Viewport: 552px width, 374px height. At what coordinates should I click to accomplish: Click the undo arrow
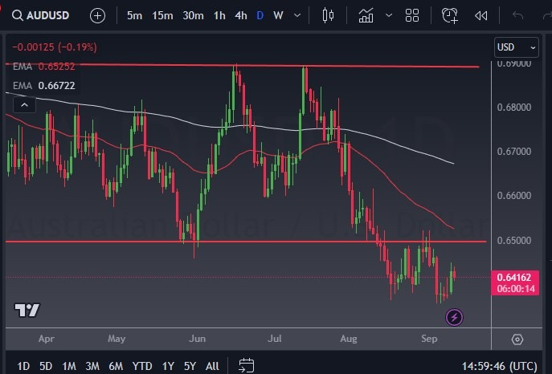[517, 15]
